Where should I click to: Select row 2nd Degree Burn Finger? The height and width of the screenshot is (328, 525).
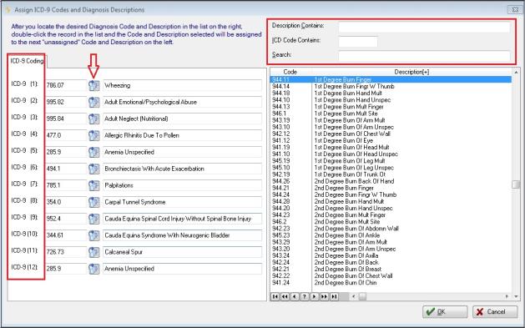tap(391, 188)
